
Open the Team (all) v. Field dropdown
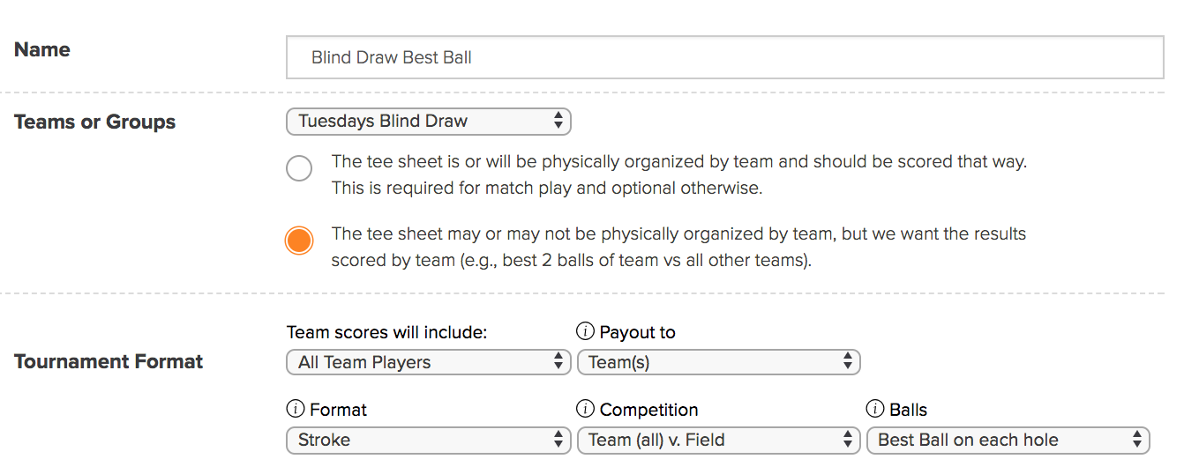coord(718,440)
